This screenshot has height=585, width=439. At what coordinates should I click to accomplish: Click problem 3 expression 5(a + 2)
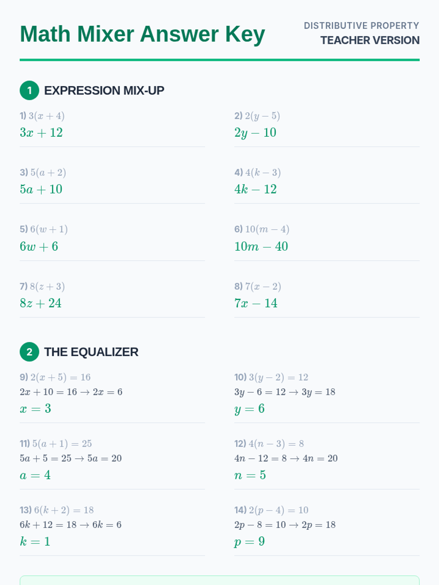click(48, 172)
